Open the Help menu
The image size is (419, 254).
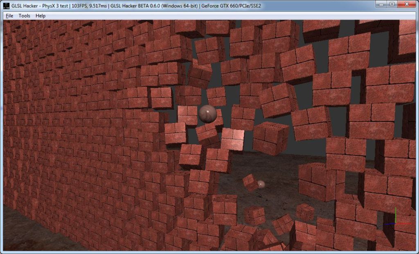coord(41,16)
